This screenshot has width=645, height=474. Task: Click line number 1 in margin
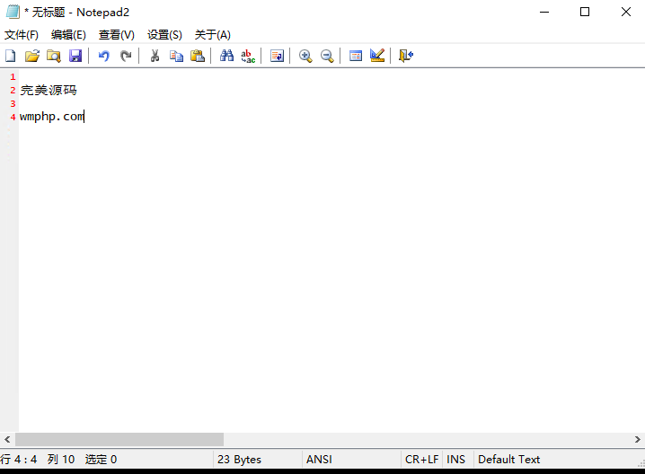pos(13,77)
